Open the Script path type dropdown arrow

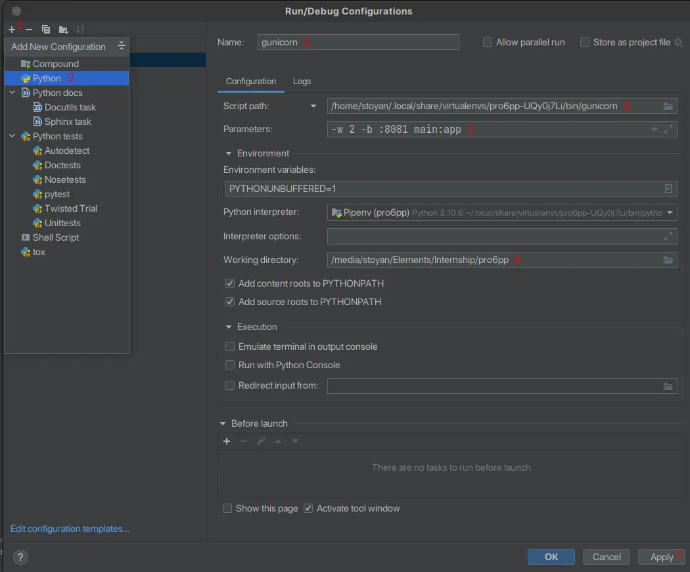[x=313, y=106]
